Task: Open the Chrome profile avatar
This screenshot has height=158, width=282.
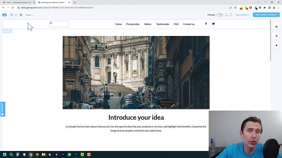Action: 274,8
